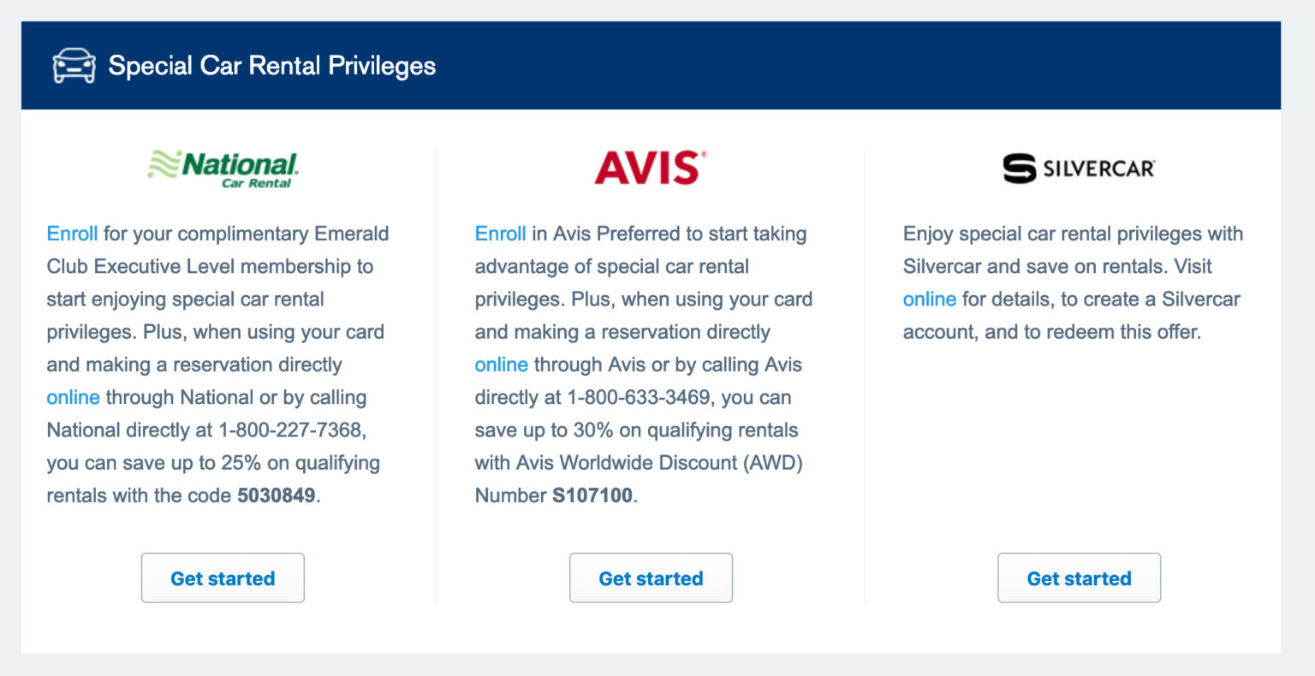Click the registered trademark symbol beside AVIS

(x=705, y=155)
